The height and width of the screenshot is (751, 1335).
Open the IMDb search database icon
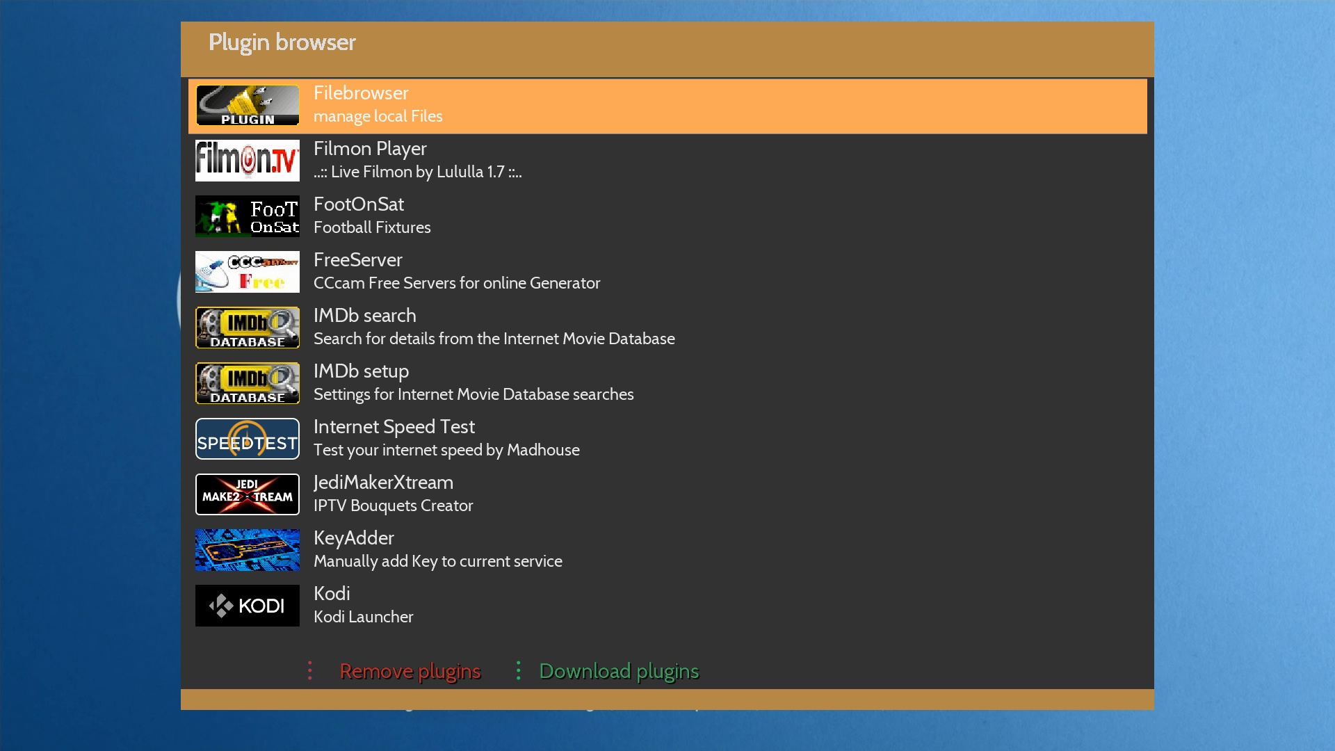pyautogui.click(x=248, y=328)
